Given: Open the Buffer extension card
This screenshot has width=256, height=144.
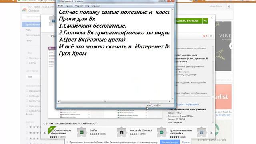Looking at the screenshot, I should [108, 133].
